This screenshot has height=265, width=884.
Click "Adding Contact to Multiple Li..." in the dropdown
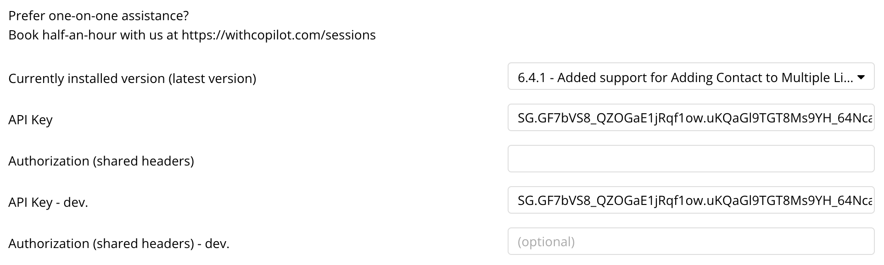(762, 77)
